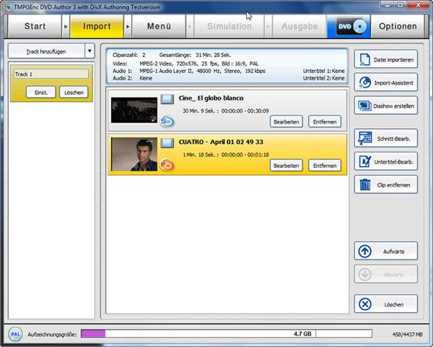
Task: Click the PAL format indicator icon
Action: [15, 334]
